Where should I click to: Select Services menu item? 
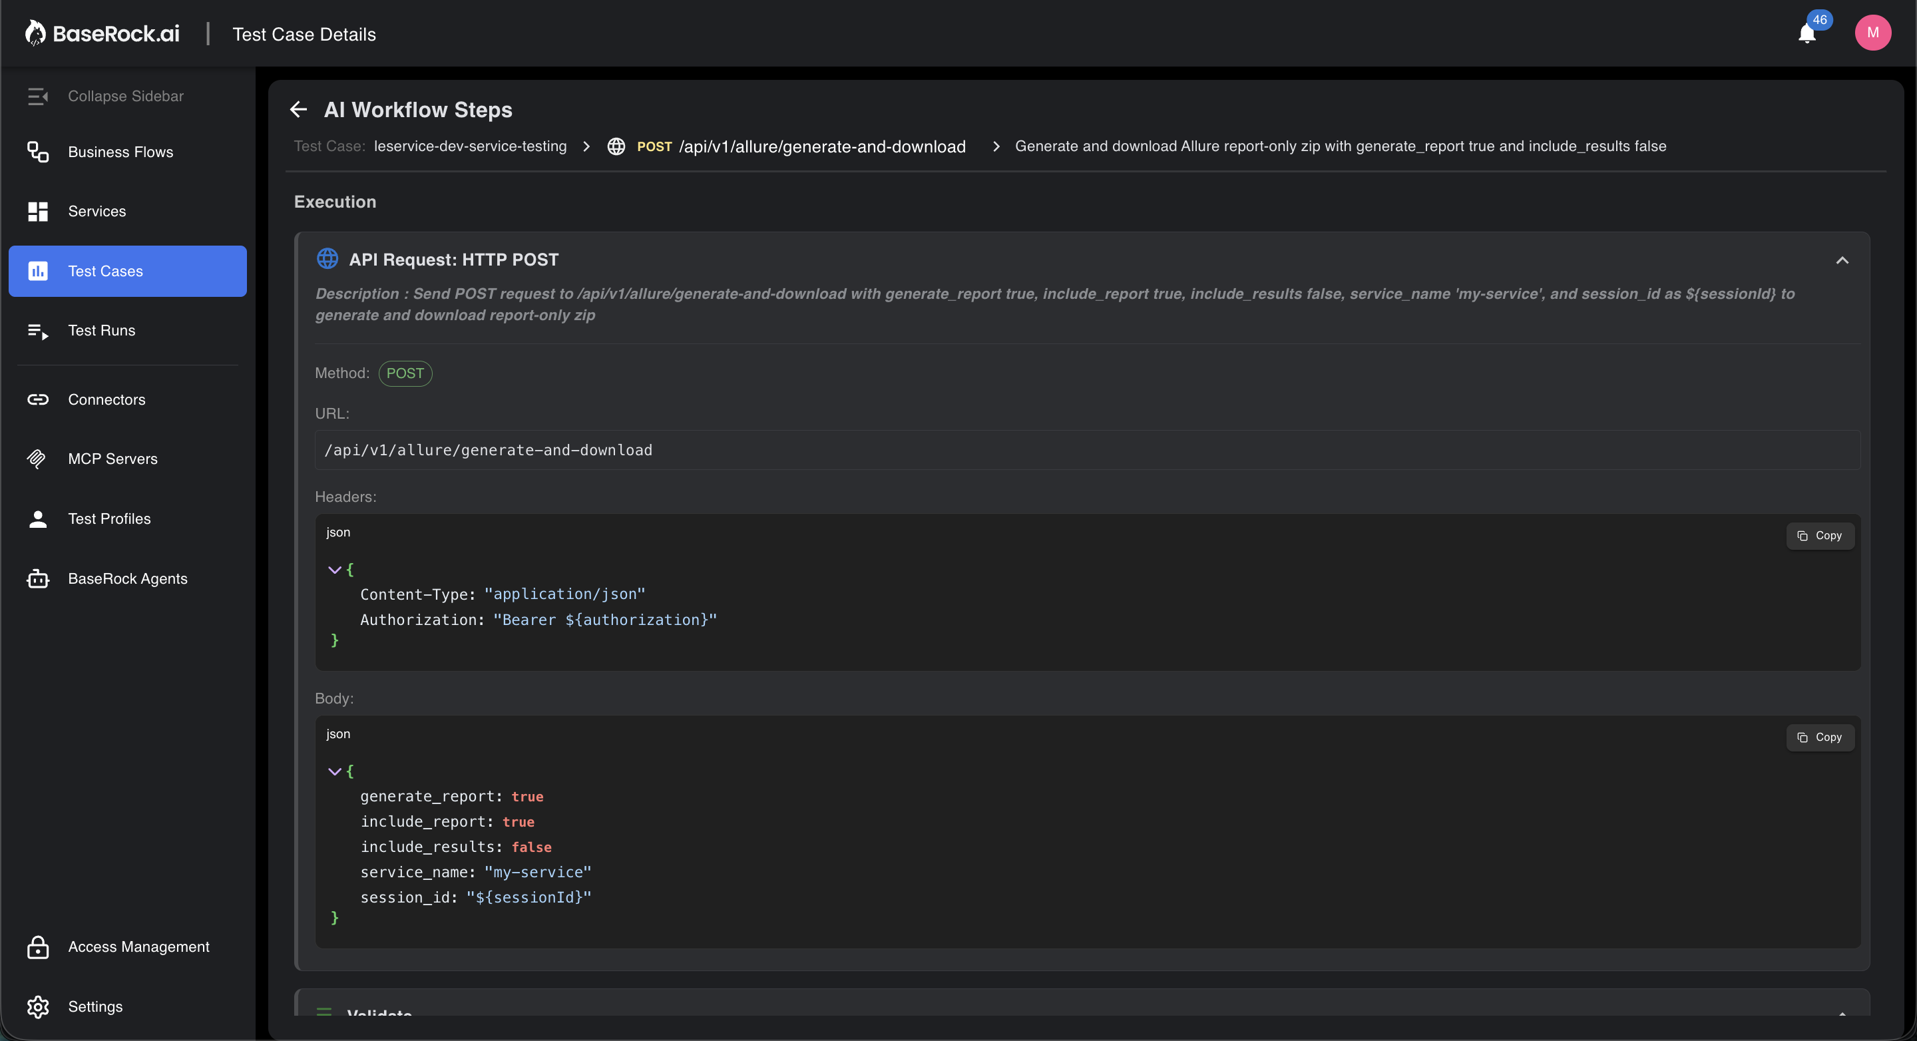97,211
